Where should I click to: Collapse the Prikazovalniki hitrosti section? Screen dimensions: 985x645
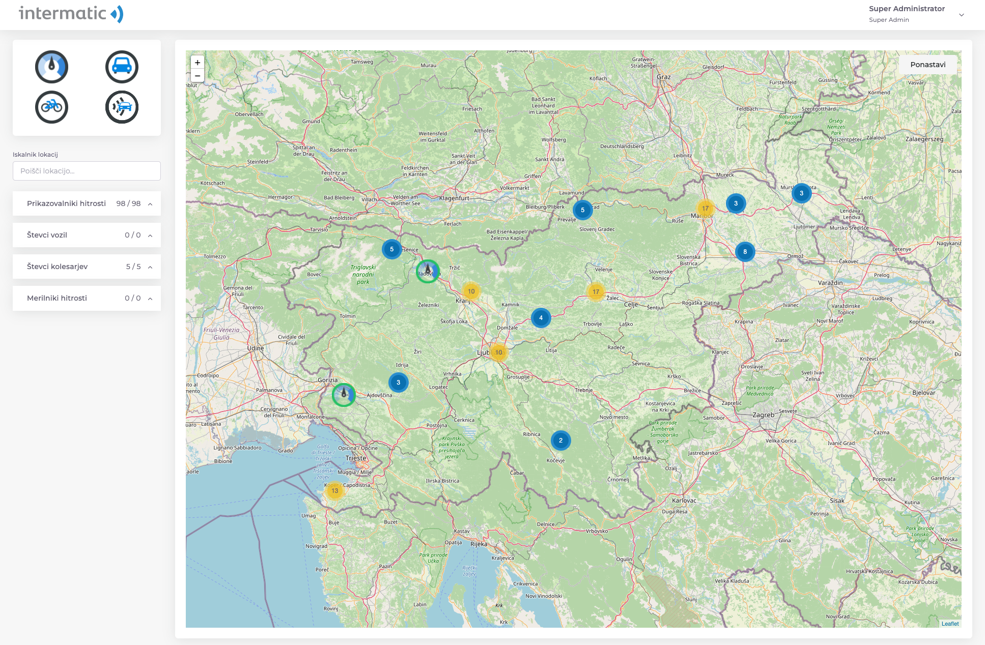(150, 204)
